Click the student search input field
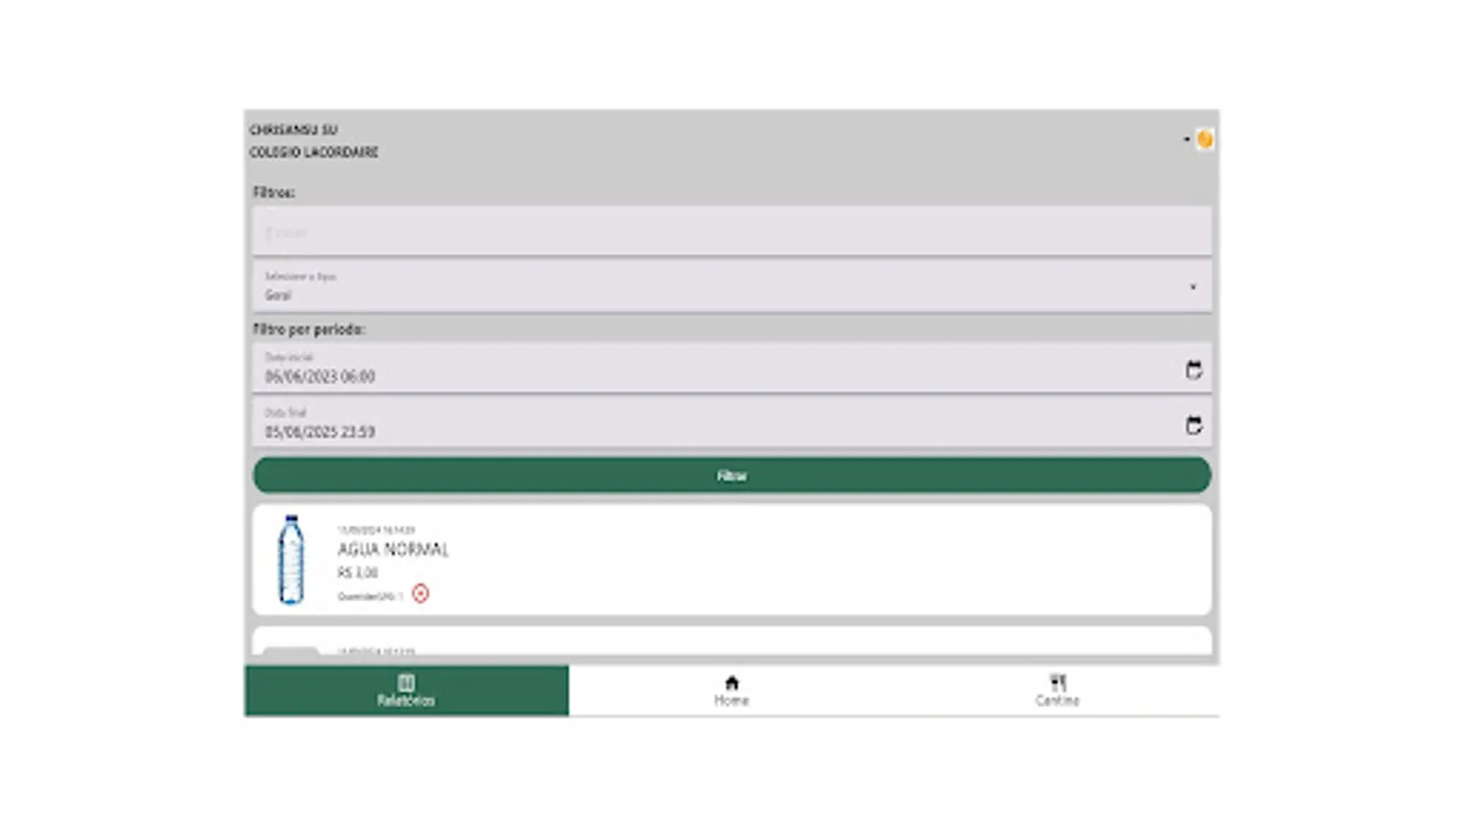The width and height of the screenshot is (1463, 823). tap(731, 231)
